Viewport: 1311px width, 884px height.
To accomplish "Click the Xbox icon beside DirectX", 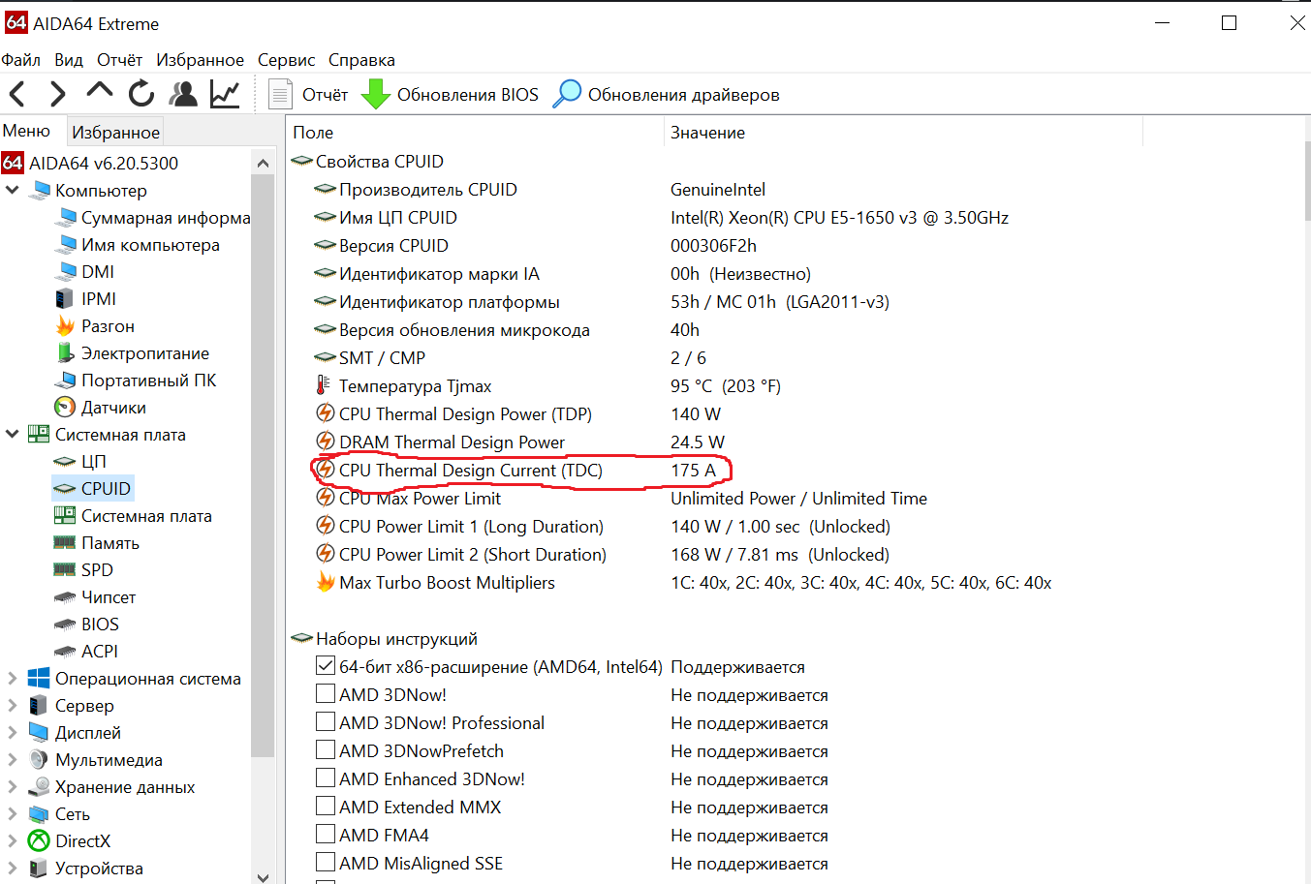I will coord(39,841).
